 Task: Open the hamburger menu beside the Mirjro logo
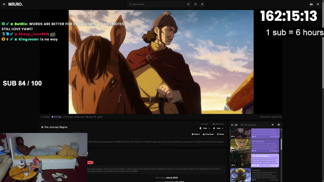[x=4, y=4]
